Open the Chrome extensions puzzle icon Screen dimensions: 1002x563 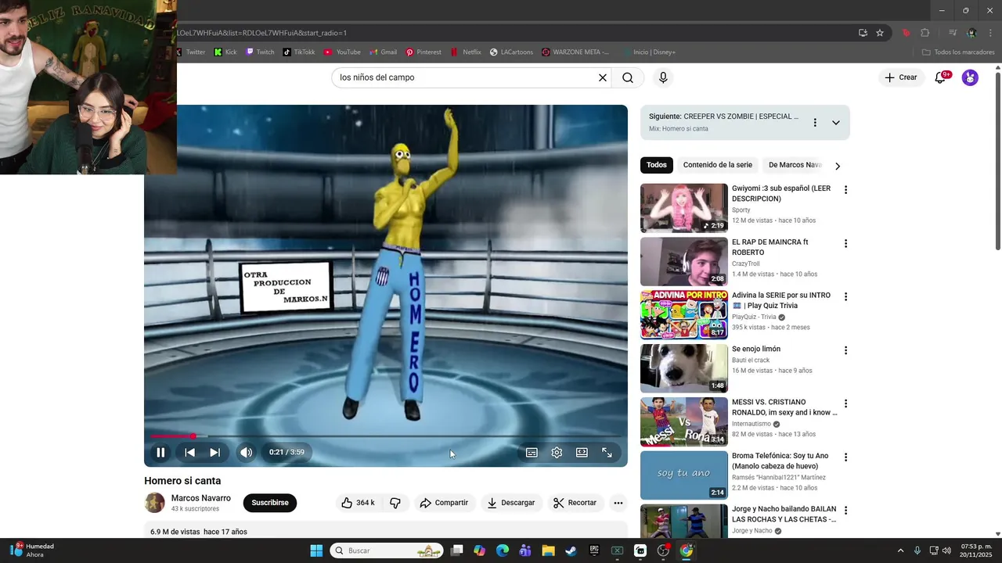point(925,33)
